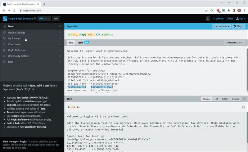Click the share page icon in address bar
The image size is (248, 152).
point(206,11)
